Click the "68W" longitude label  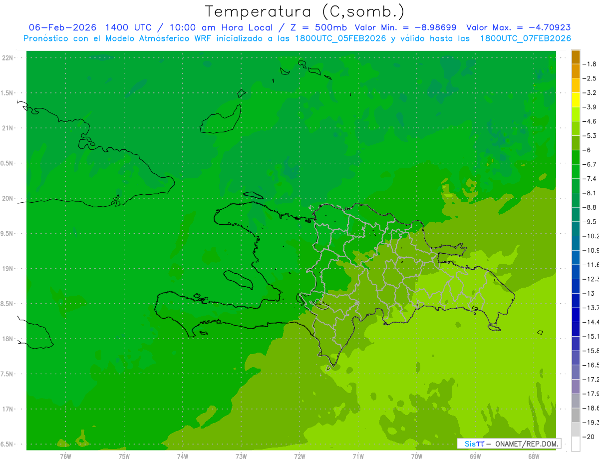[x=534, y=456]
